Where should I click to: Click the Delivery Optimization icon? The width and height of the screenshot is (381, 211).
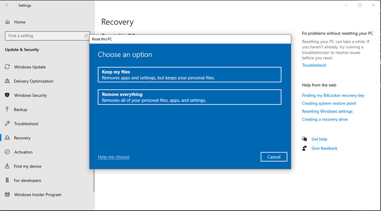(x=7, y=81)
